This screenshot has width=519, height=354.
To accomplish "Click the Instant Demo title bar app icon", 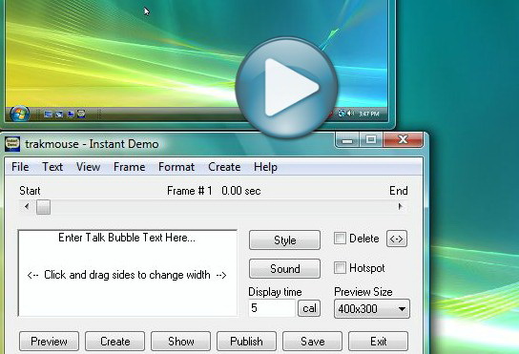I will pos(12,144).
